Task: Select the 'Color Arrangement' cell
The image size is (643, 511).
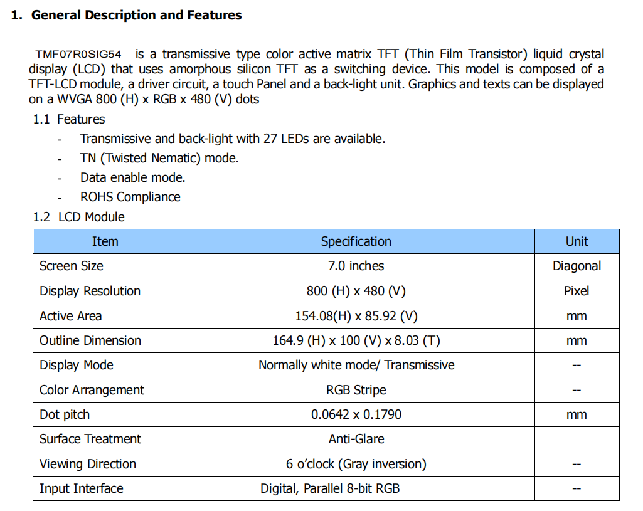Action: click(x=105, y=390)
